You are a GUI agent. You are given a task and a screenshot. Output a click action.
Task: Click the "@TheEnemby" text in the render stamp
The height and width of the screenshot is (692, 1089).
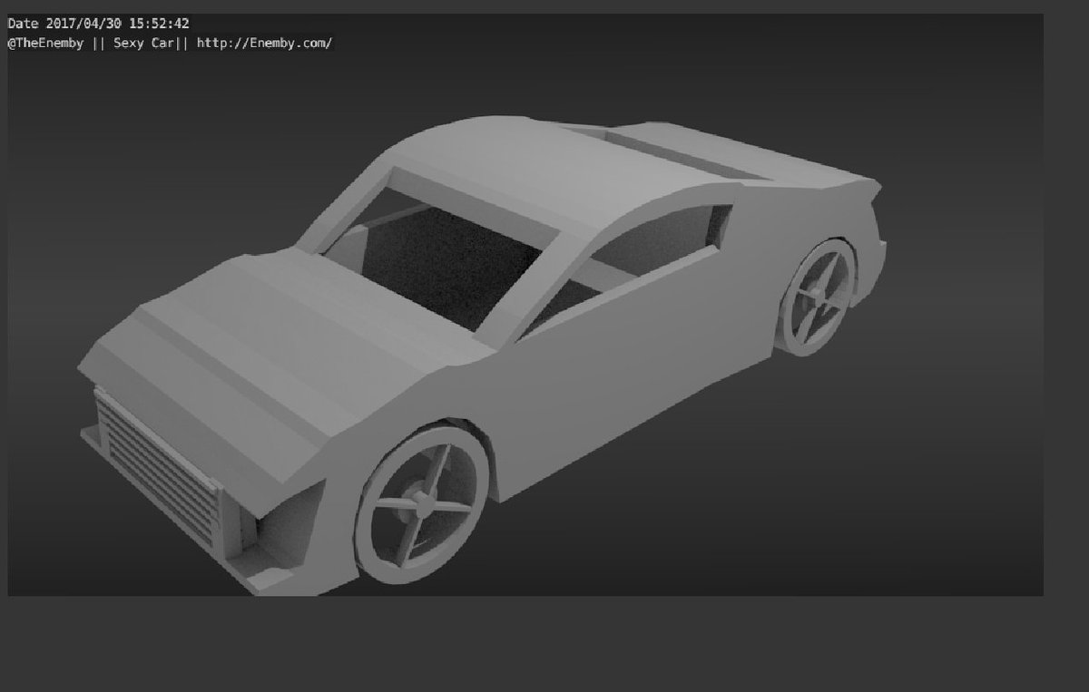coord(45,43)
